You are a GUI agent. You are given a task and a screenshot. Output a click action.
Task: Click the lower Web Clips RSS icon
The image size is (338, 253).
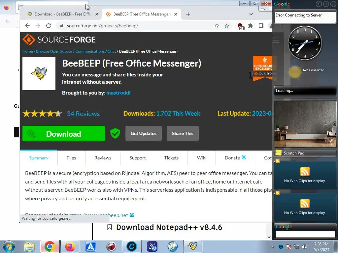tap(305, 204)
